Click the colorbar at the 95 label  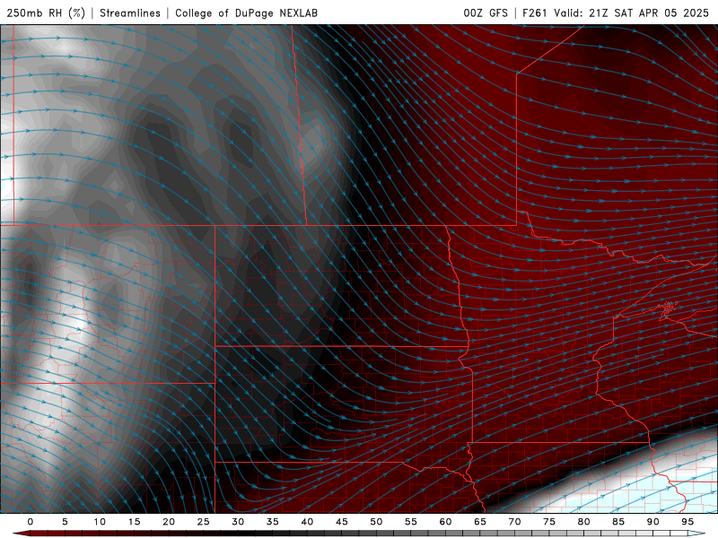[687, 522]
